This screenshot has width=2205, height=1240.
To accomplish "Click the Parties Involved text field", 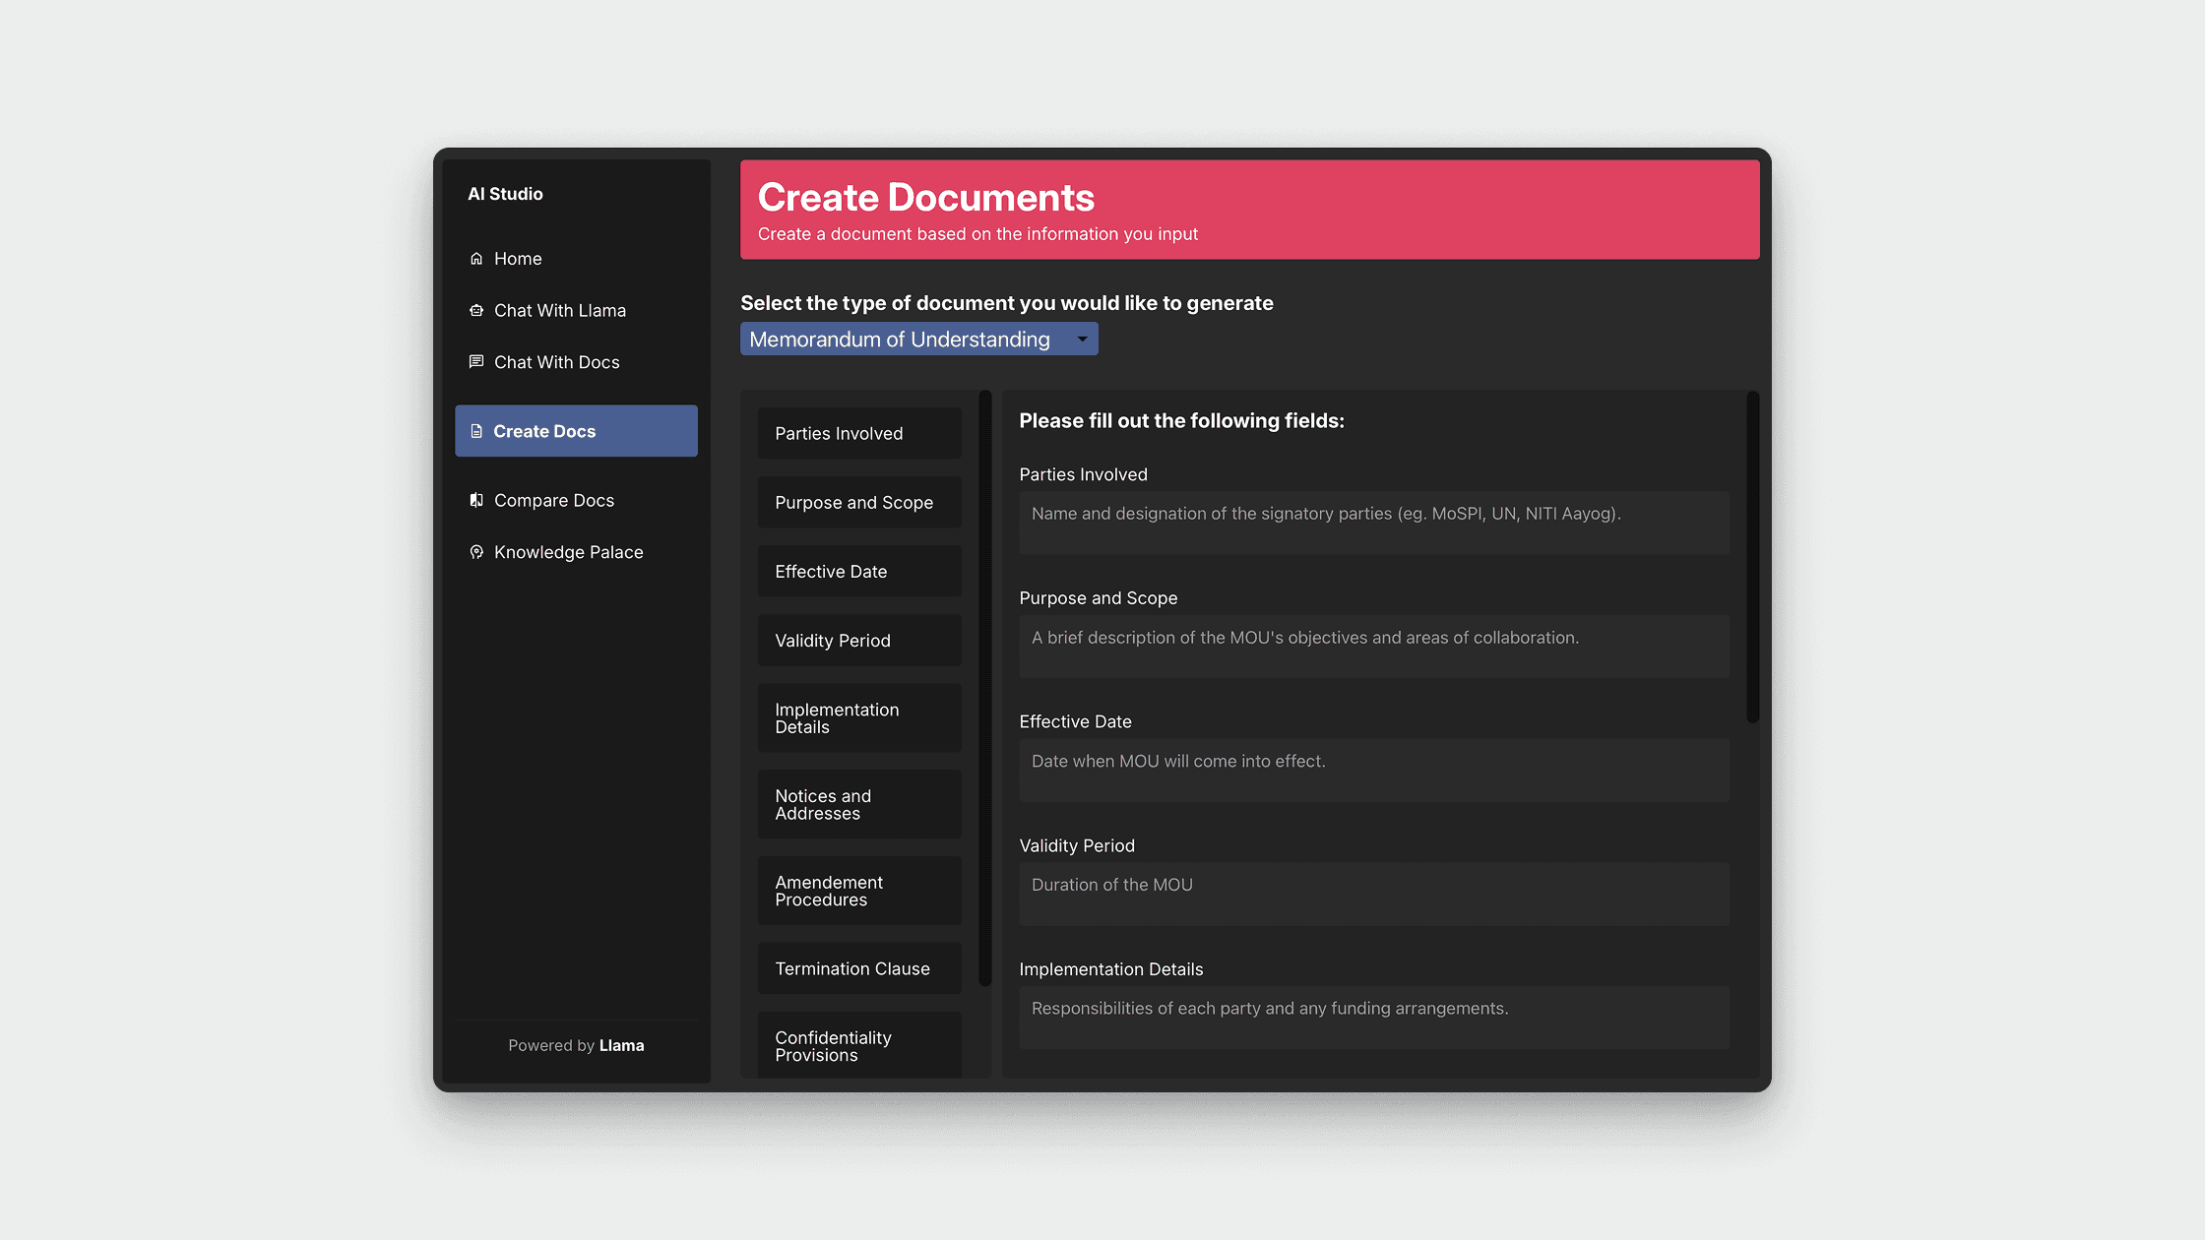I will (x=1373, y=523).
